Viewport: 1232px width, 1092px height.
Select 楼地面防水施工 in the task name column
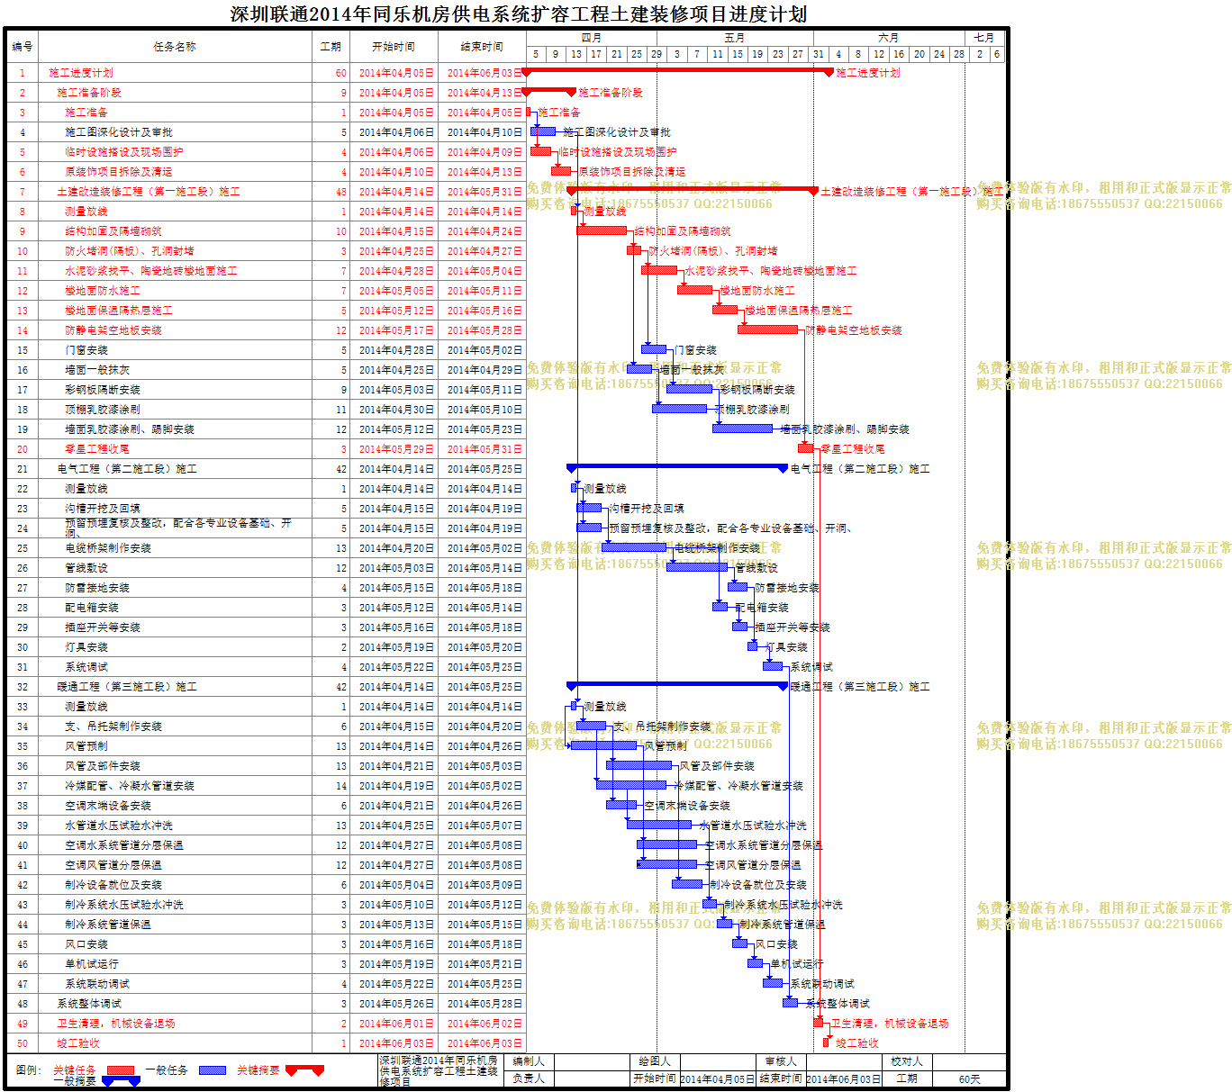pos(103,291)
